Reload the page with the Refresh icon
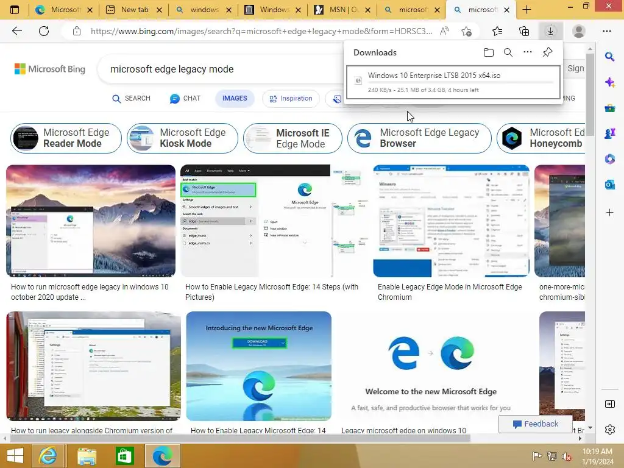The height and width of the screenshot is (468, 624). click(44, 31)
